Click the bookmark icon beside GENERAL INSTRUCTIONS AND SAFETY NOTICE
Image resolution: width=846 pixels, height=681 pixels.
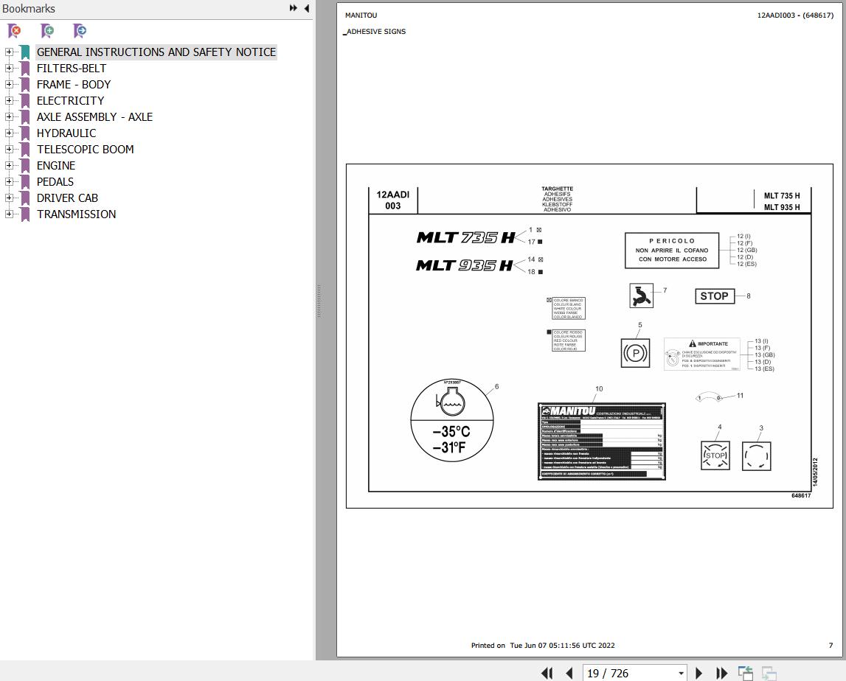click(25, 52)
